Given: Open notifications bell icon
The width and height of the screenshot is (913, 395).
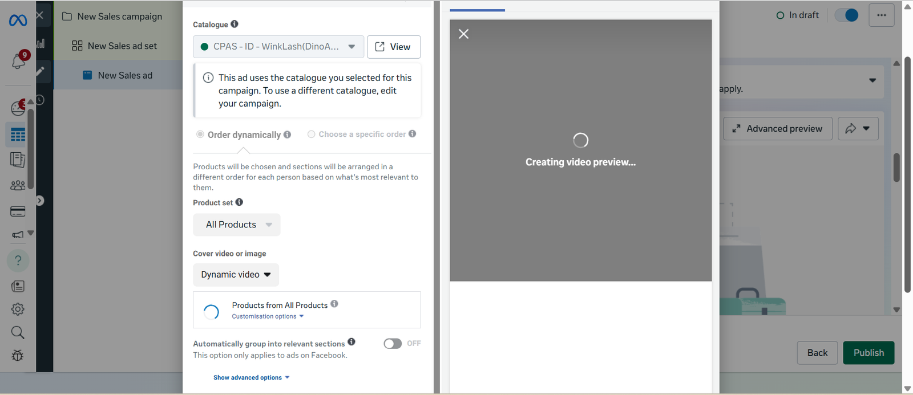Looking at the screenshot, I should point(18,61).
